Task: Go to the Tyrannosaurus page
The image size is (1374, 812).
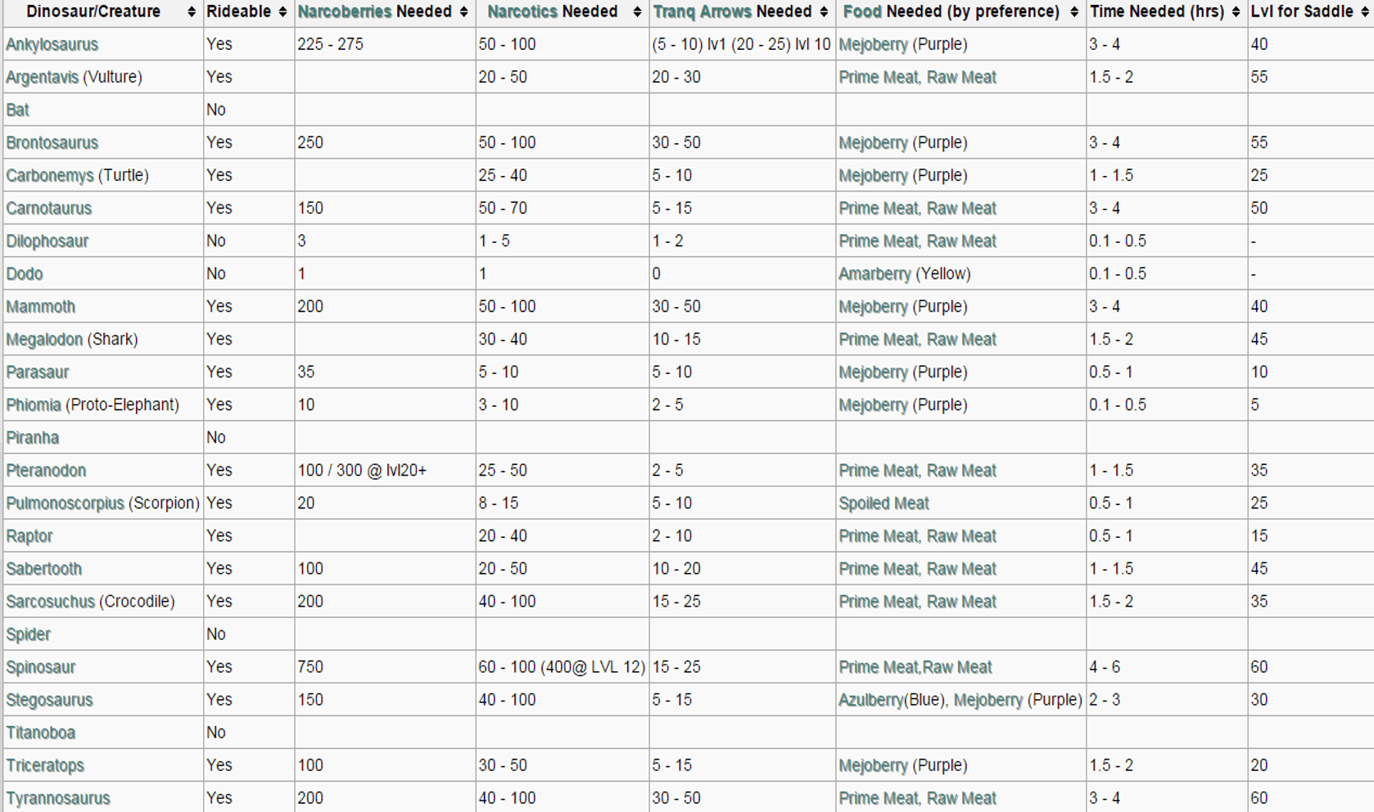Action: pyautogui.click(x=57, y=798)
